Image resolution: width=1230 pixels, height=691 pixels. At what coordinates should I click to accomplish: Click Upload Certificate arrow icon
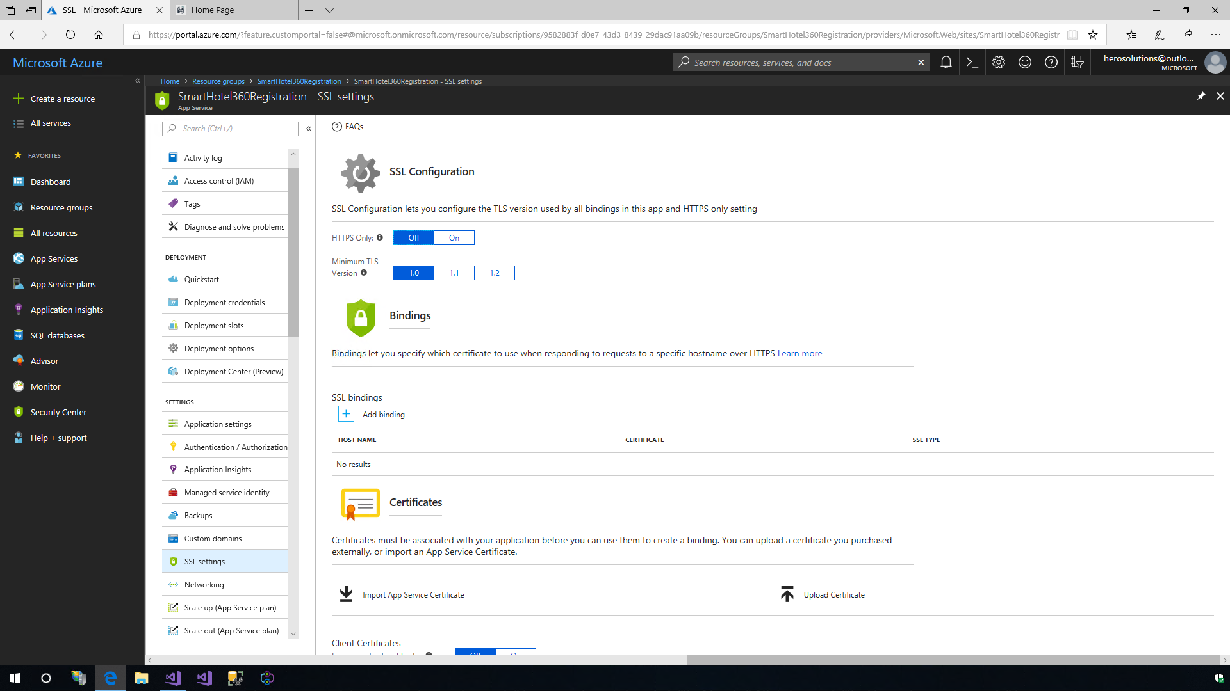click(x=787, y=594)
